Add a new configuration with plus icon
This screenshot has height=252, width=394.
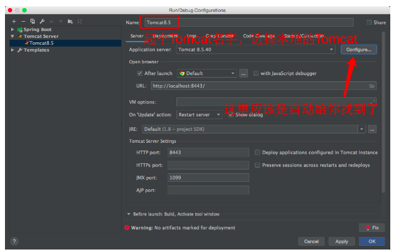[x=14, y=22]
